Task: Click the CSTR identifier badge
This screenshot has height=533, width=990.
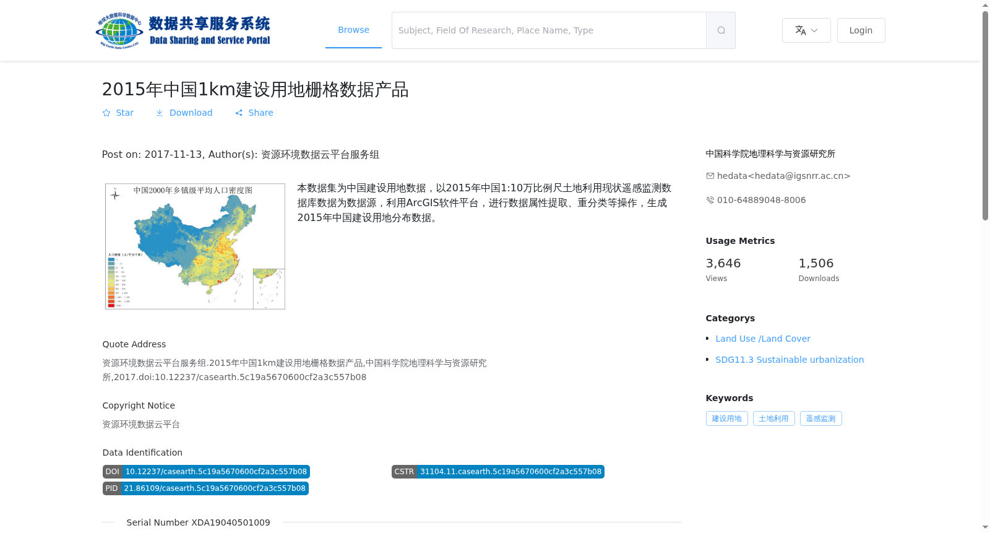Action: click(x=497, y=472)
